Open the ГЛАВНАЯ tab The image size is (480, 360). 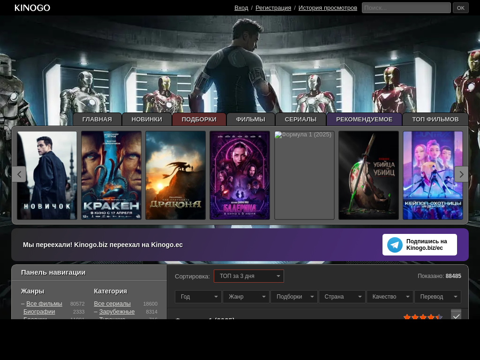point(97,120)
